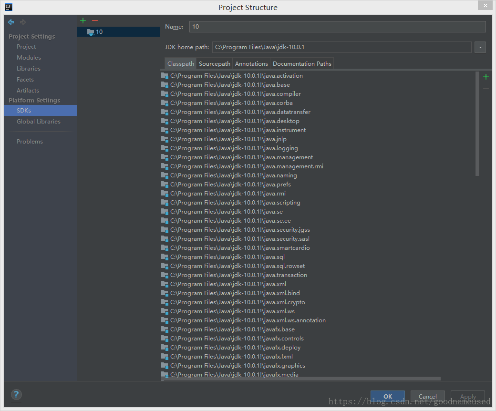Open the Problems section
The image size is (496, 411).
(30, 141)
